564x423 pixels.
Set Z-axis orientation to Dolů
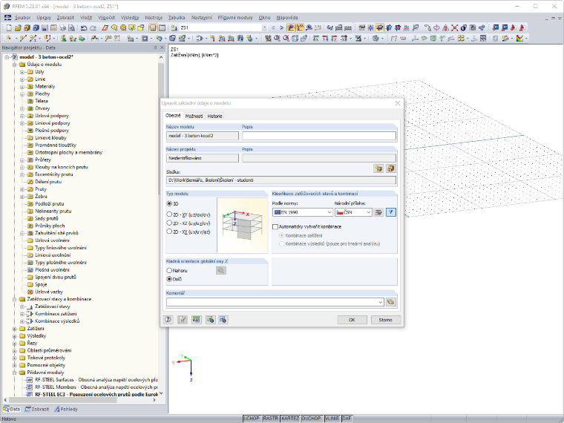tap(169, 279)
